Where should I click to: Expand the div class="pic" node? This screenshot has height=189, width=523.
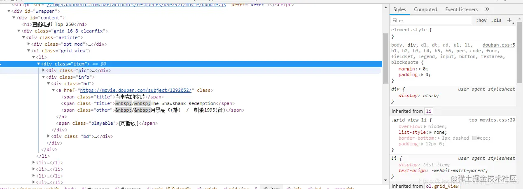pos(44,70)
